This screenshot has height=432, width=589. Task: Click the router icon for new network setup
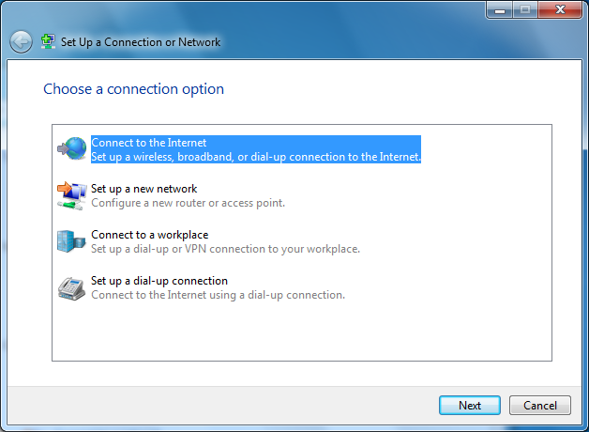(x=72, y=194)
